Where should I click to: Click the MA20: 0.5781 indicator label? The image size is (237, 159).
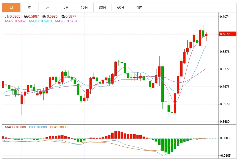(66, 21)
